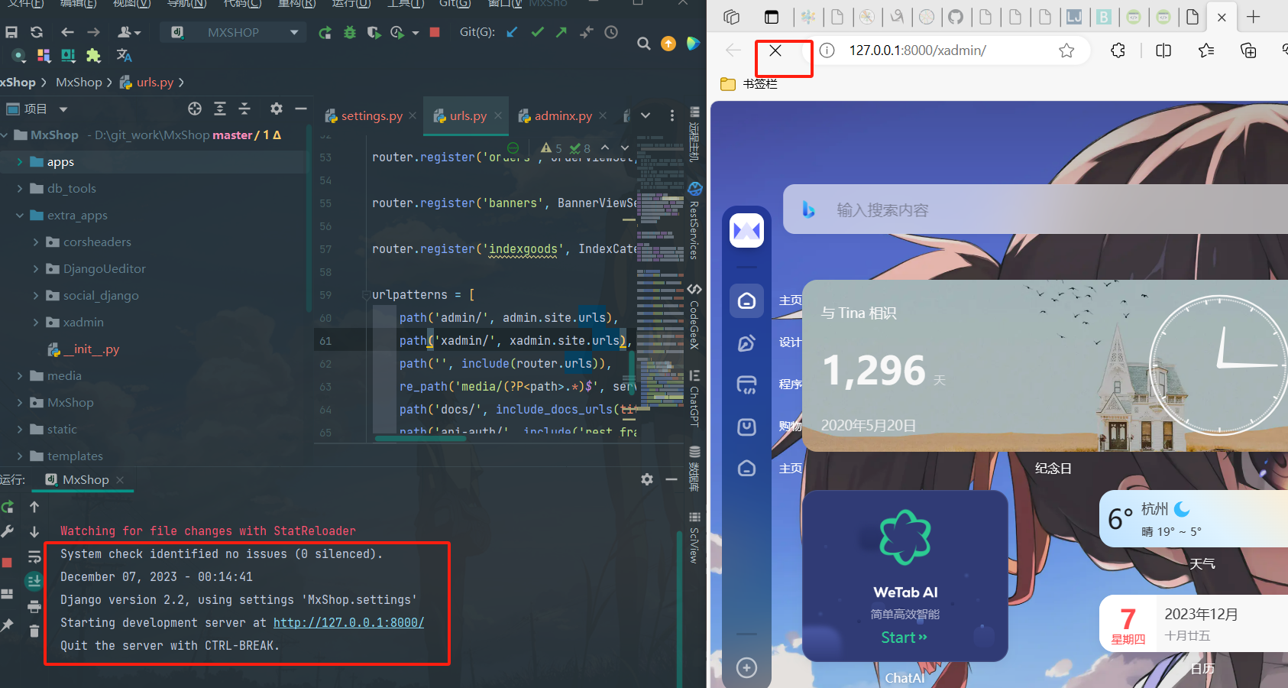Toggle Edge vertical tabs button
The image size is (1288, 688).
point(772,17)
